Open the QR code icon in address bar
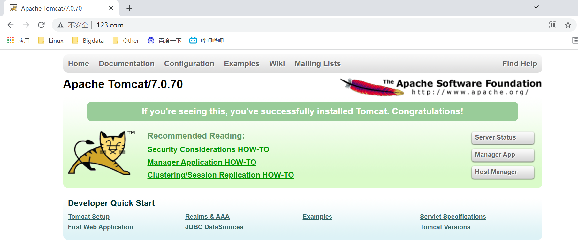The height and width of the screenshot is (244, 578). (553, 25)
